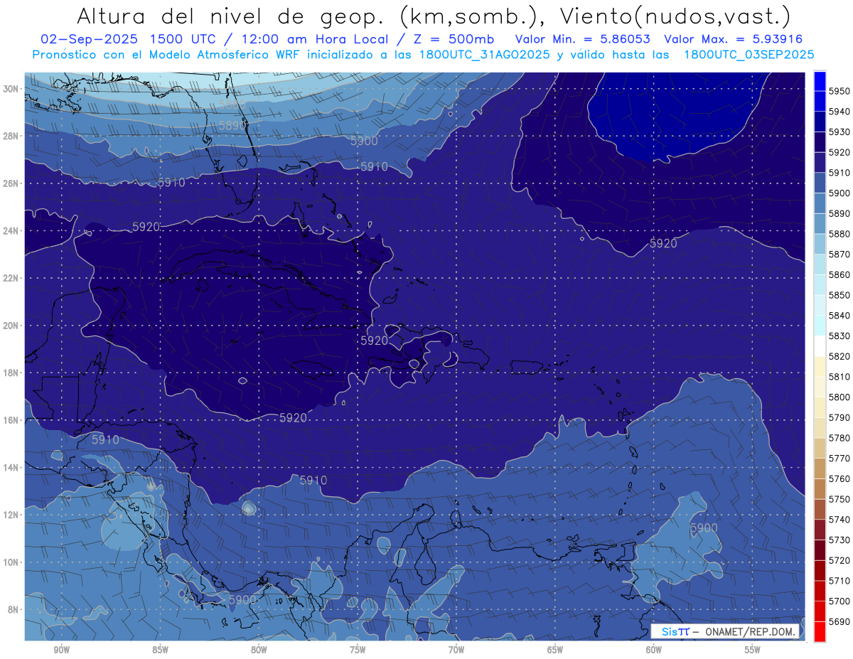Screen dimensions: 853x659
Task: Select the 5940 colorbar value
Action: 839,112
